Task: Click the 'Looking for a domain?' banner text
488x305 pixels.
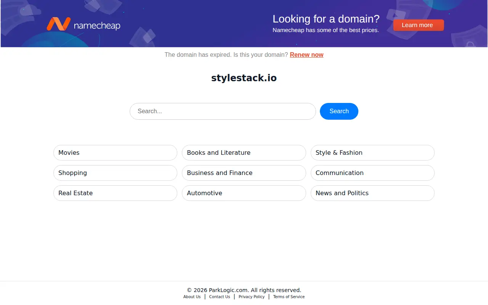Action: point(326,19)
